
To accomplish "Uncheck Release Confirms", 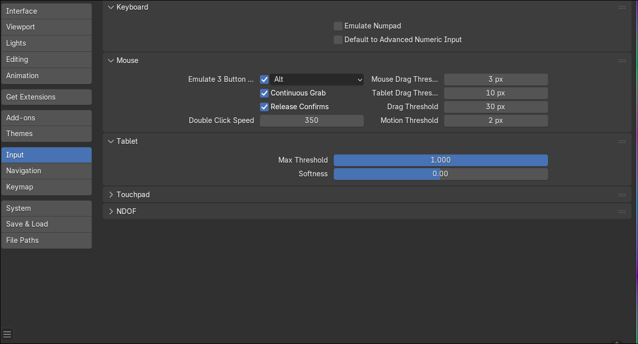I will tap(265, 107).
